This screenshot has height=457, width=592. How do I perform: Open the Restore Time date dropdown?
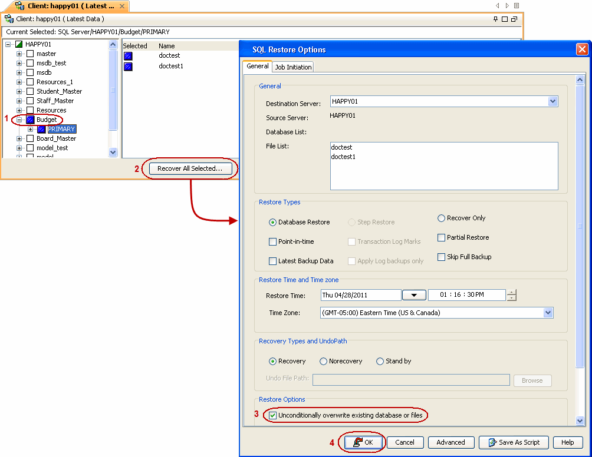click(x=414, y=295)
